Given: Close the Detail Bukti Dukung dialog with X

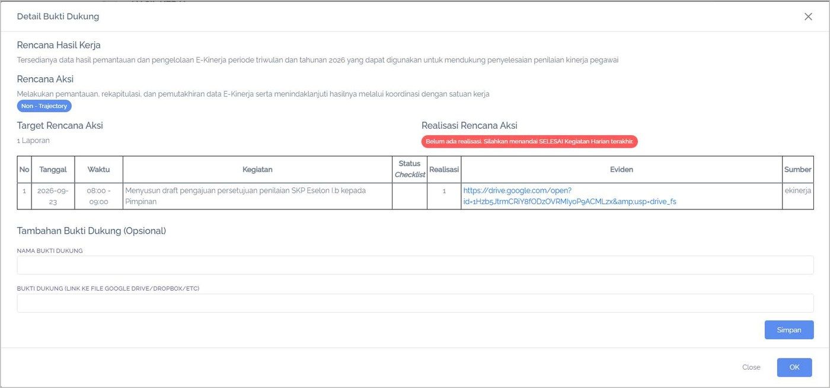Looking at the screenshot, I should (808, 17).
